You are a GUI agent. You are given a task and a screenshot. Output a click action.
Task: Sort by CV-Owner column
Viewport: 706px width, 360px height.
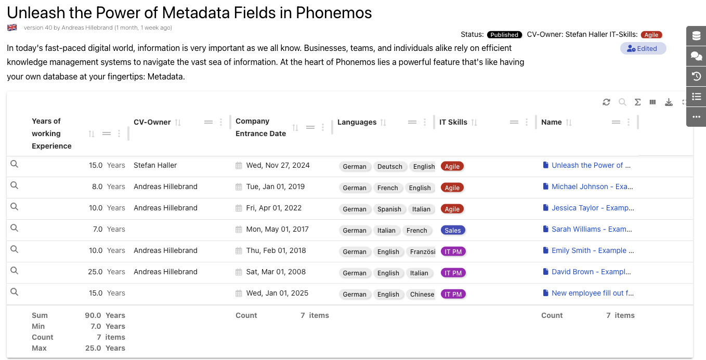coord(178,123)
